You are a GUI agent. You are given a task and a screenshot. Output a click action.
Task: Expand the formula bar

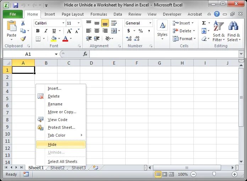click(241, 54)
